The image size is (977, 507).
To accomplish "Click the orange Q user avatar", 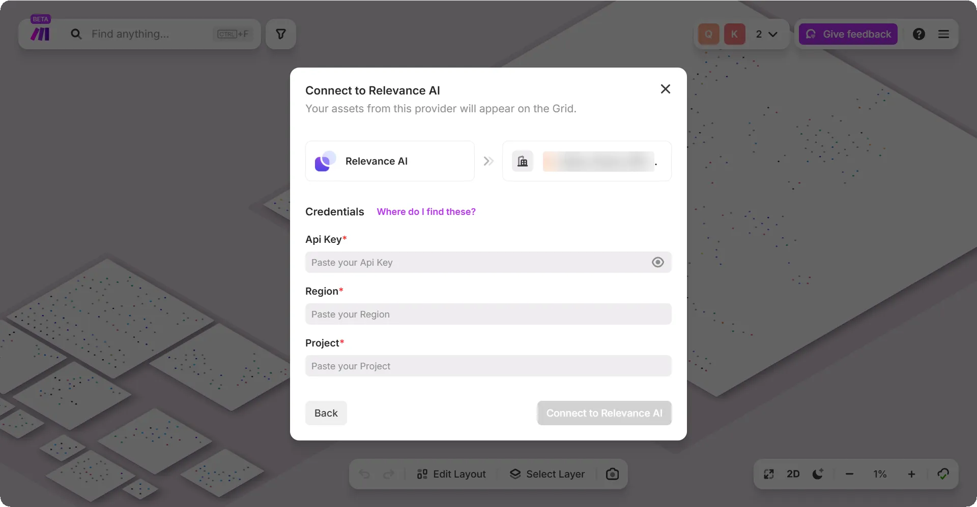I will [709, 34].
